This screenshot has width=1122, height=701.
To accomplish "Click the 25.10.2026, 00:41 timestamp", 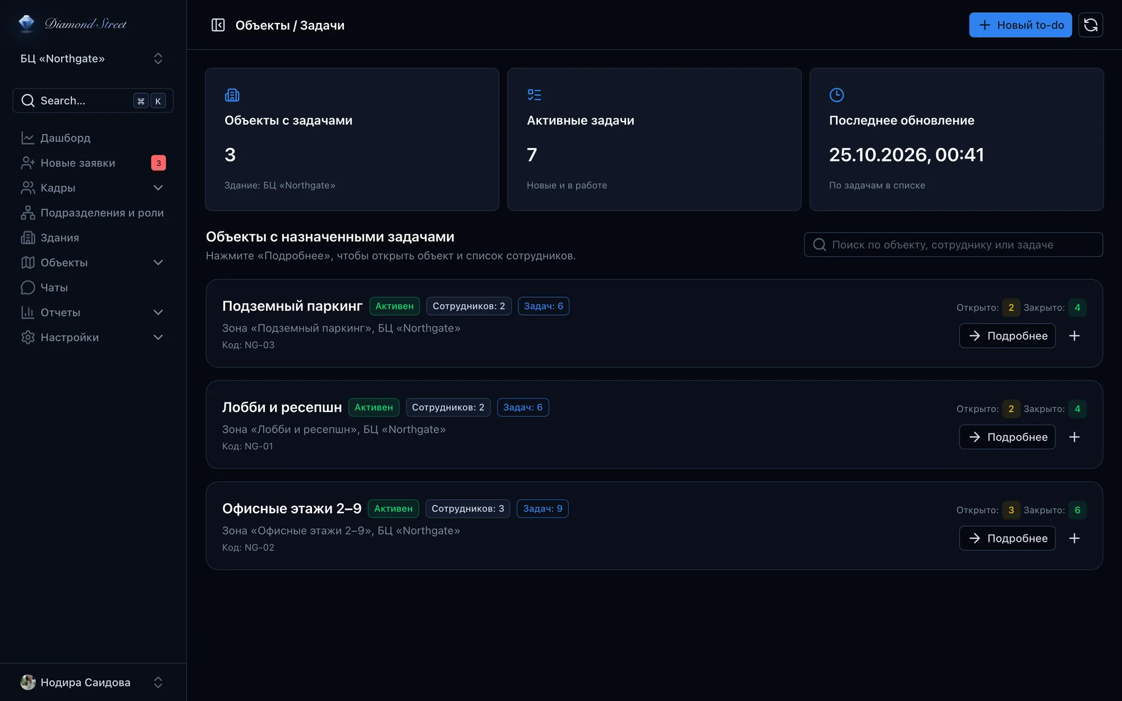I will click(907, 155).
